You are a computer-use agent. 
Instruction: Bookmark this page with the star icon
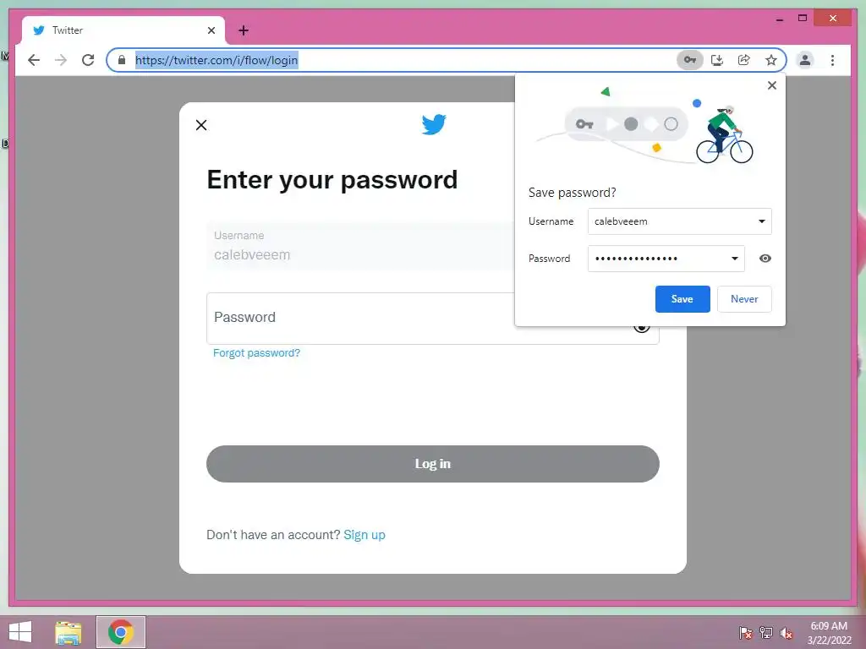tap(771, 60)
